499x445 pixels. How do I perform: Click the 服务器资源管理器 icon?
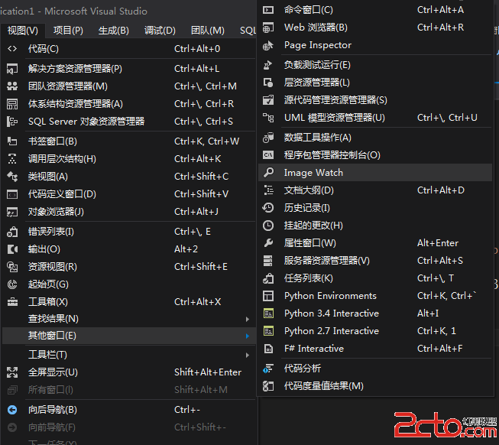[x=268, y=261]
